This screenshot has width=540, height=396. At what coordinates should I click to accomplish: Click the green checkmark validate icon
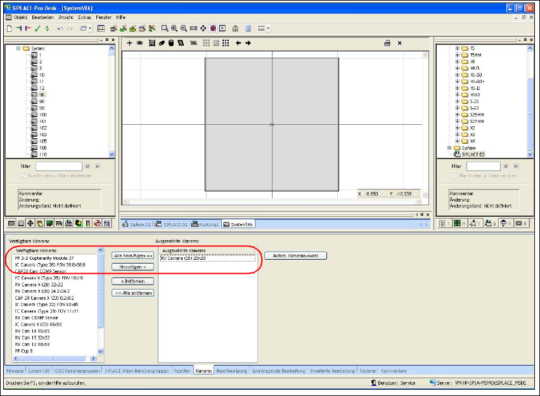click(37, 29)
